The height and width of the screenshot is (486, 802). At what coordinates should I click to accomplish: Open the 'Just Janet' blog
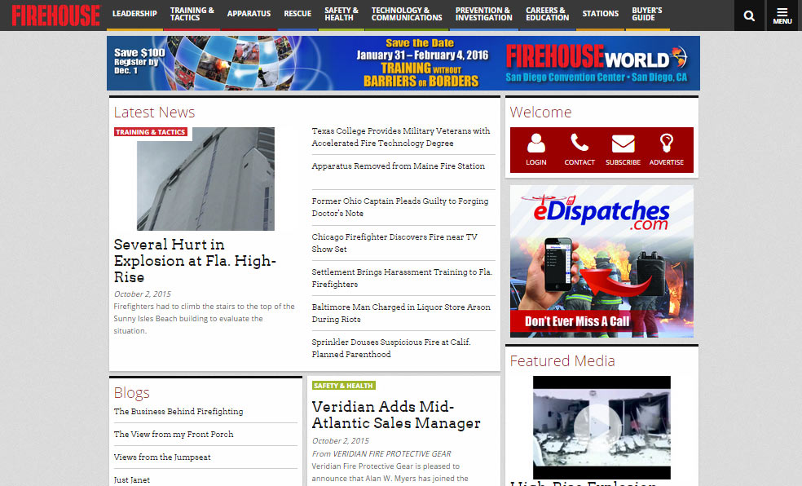(132, 479)
